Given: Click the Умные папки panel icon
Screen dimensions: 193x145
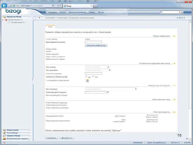Looking at the screenshot, I should coord(4,130).
